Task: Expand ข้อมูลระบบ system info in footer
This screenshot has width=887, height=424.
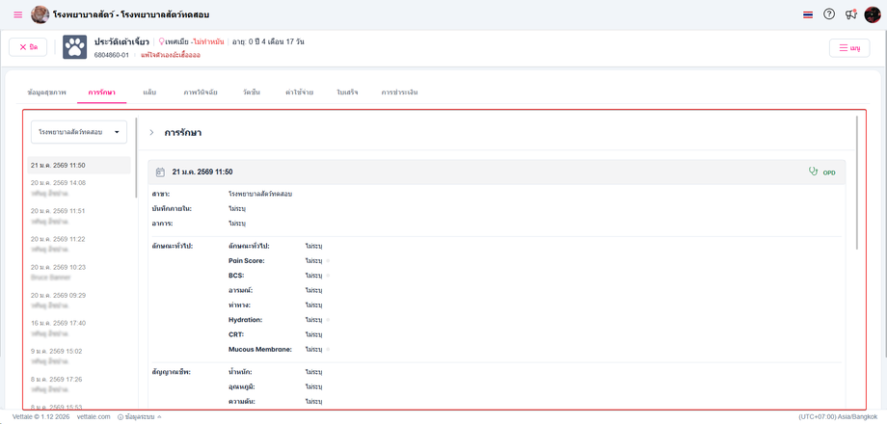Action: 139,416
